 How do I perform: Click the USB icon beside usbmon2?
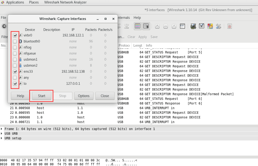point(20,66)
